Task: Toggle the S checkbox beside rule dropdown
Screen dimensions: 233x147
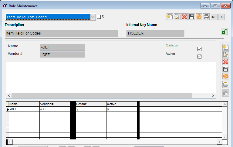Action: 99,17
